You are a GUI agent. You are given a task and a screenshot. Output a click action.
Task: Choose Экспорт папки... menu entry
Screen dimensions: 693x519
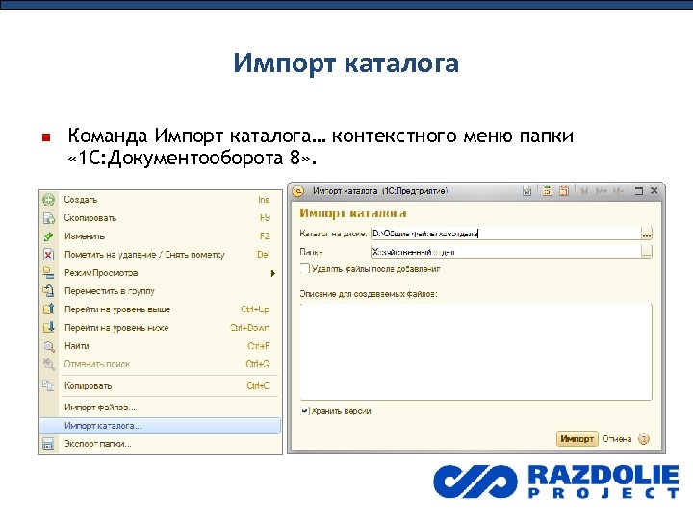click(x=161, y=444)
